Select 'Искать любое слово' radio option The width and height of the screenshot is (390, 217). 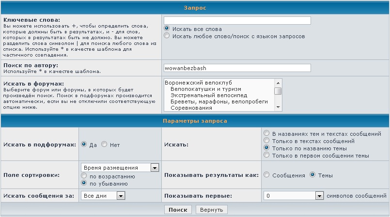click(x=167, y=36)
